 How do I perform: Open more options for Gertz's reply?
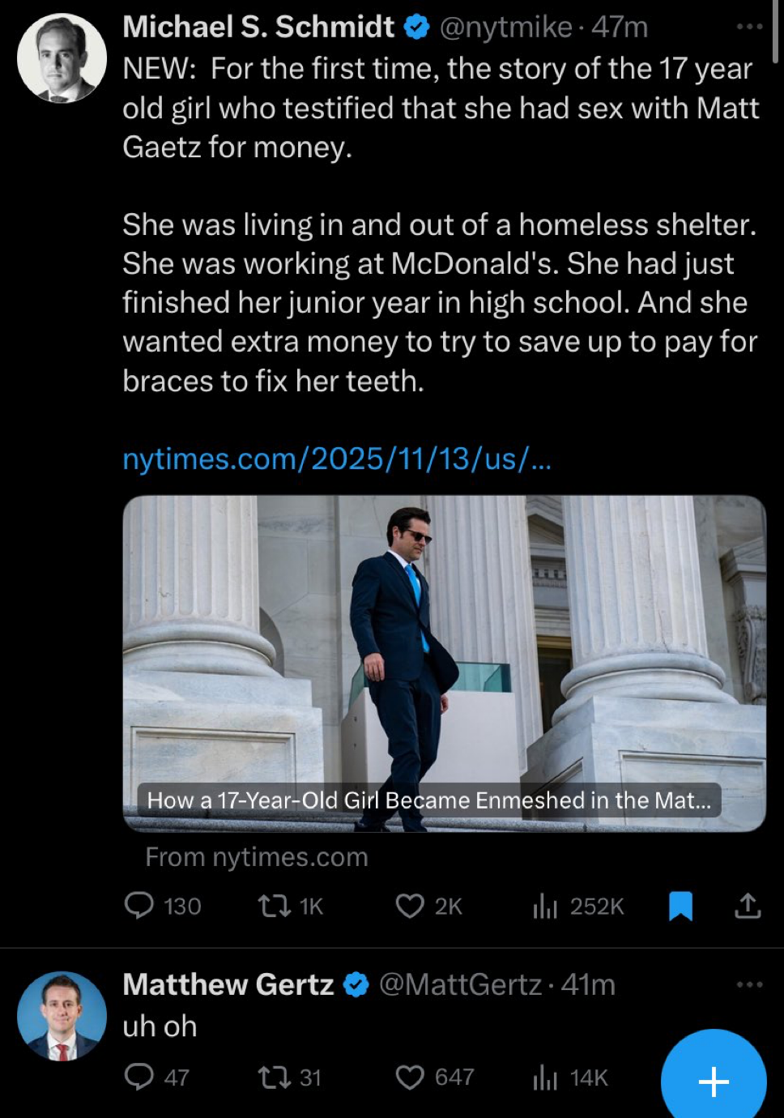pyautogui.click(x=749, y=984)
